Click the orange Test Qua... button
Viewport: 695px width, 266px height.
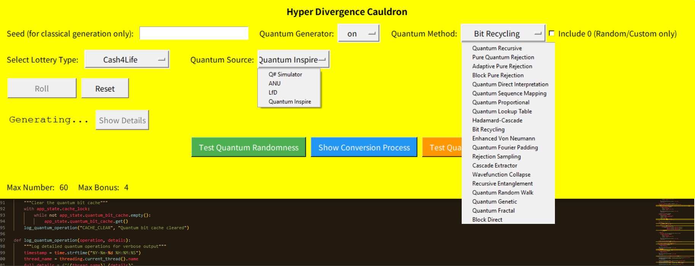coord(442,147)
